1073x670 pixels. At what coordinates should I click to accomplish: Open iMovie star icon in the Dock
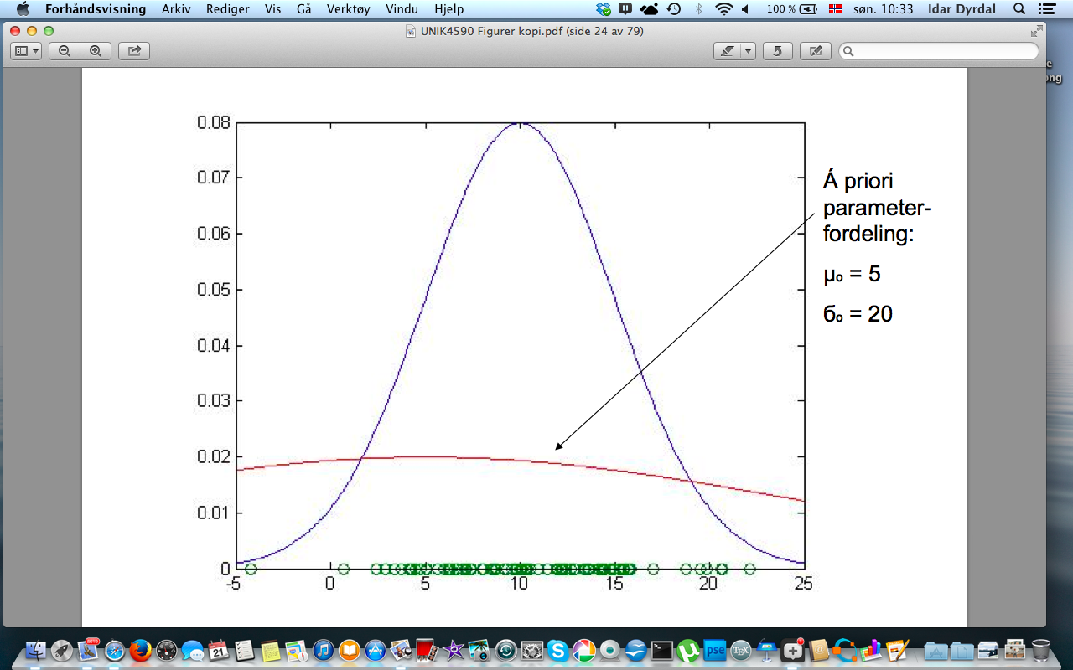tap(454, 650)
